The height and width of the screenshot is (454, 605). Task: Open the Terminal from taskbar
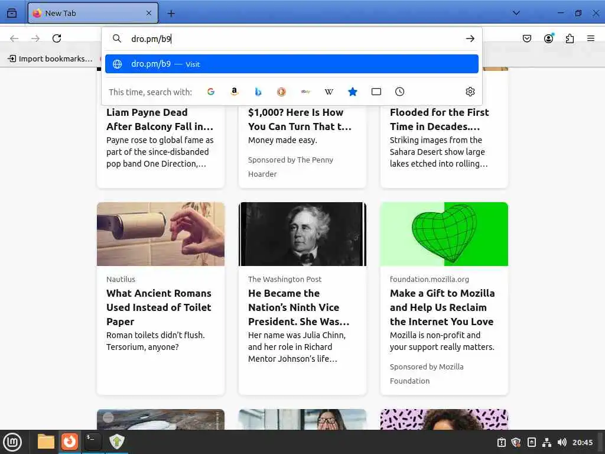93,442
